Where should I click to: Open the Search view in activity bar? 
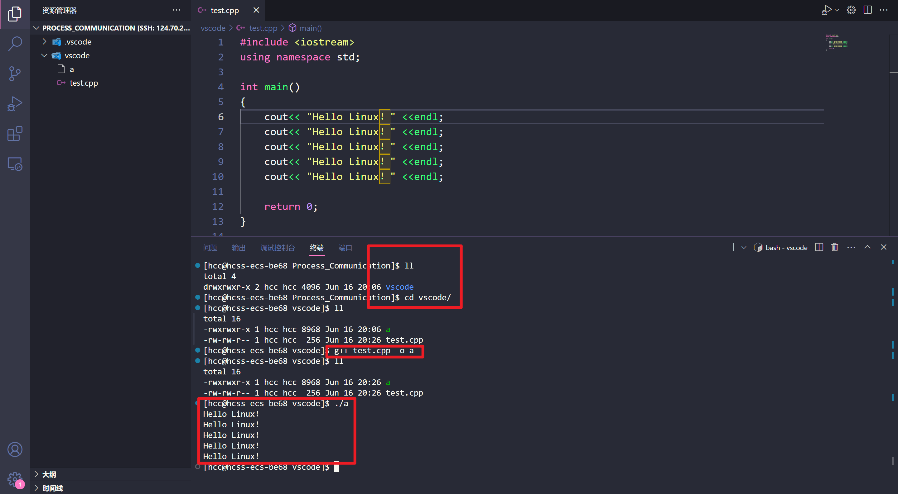[15, 44]
